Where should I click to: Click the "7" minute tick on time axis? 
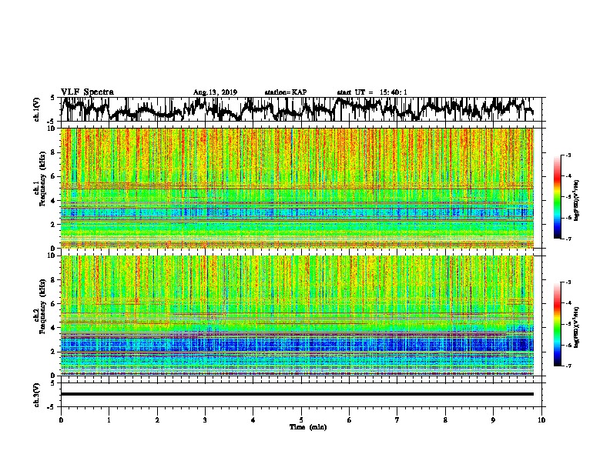pyautogui.click(x=397, y=419)
